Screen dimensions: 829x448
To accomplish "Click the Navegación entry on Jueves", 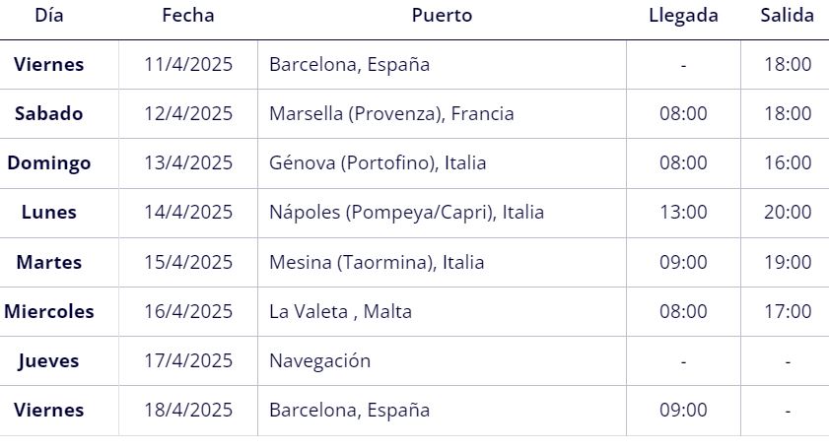I will [x=319, y=360].
